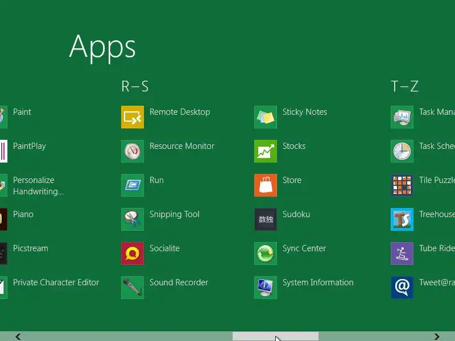455x341 pixels.
Task: Open System Information monitor icon
Action: coord(266,288)
